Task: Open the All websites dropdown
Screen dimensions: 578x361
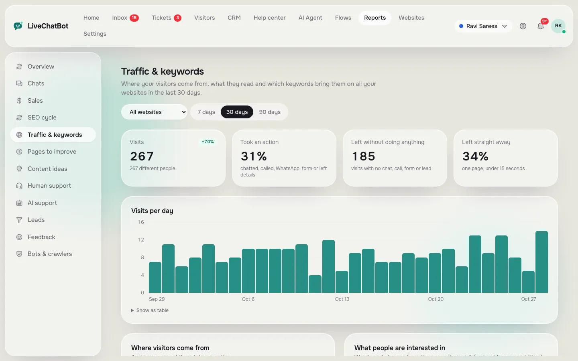Action: click(x=155, y=112)
